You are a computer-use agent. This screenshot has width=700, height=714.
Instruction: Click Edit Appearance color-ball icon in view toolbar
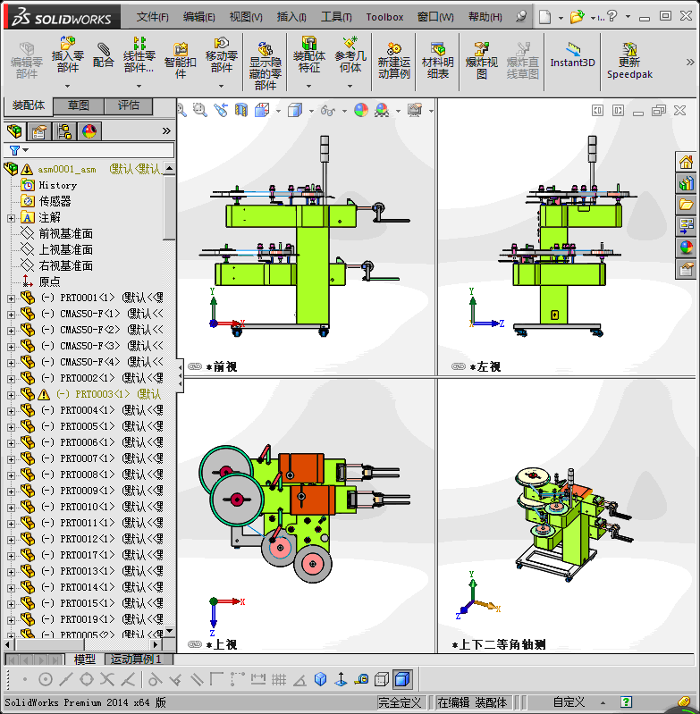(x=360, y=110)
